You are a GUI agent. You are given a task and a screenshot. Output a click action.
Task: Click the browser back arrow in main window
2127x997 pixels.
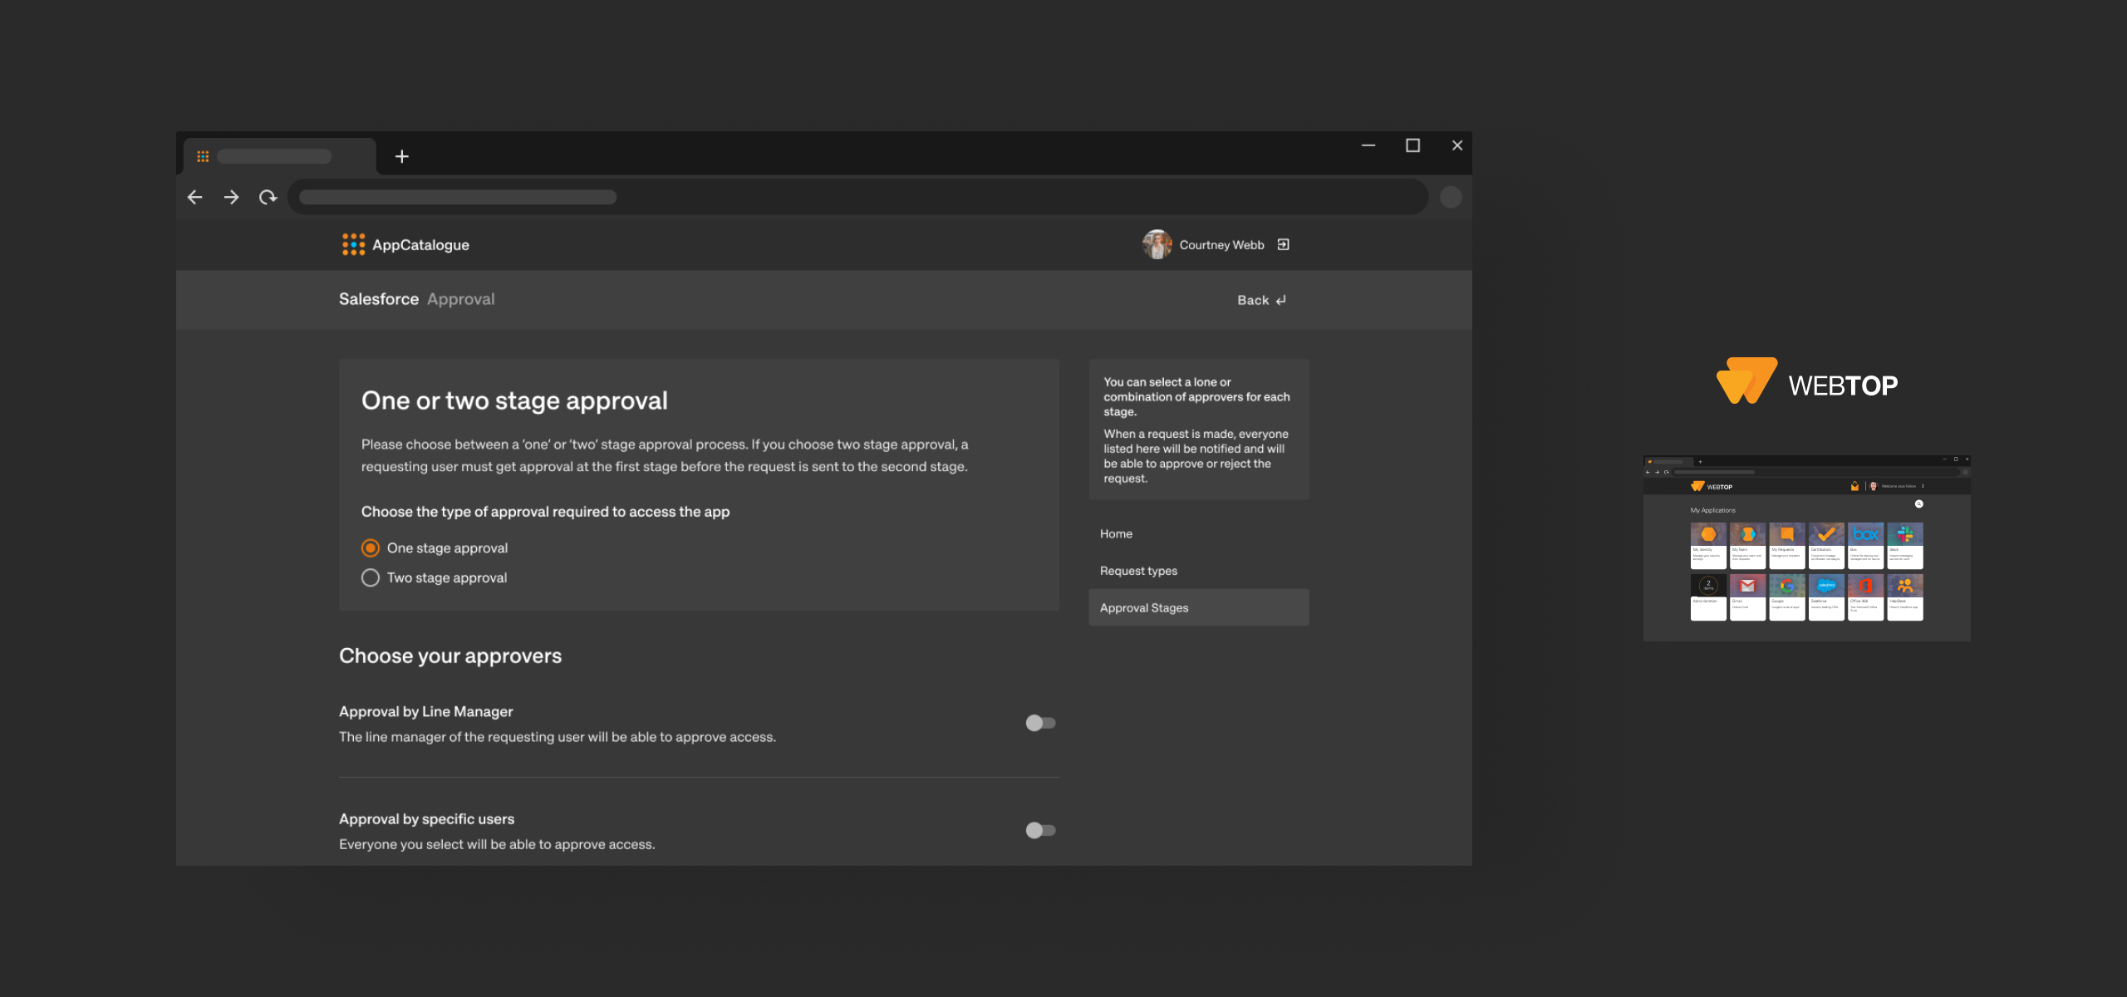195,197
